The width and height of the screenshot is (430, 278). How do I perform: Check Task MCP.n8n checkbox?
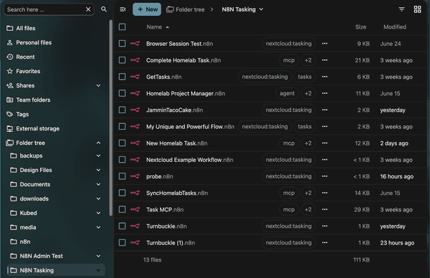pyautogui.click(x=123, y=209)
